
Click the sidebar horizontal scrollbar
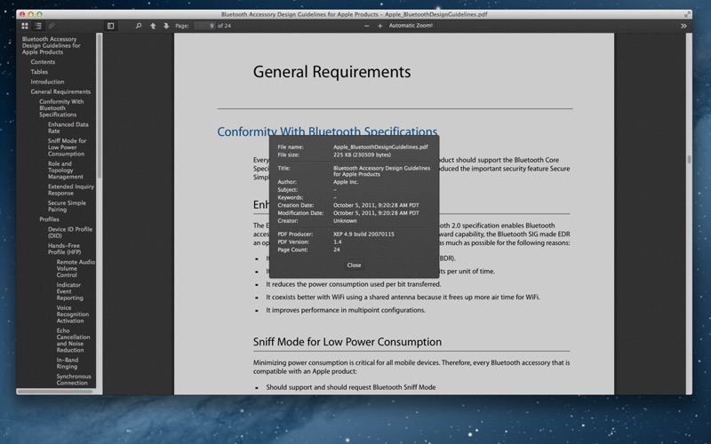tap(54, 392)
